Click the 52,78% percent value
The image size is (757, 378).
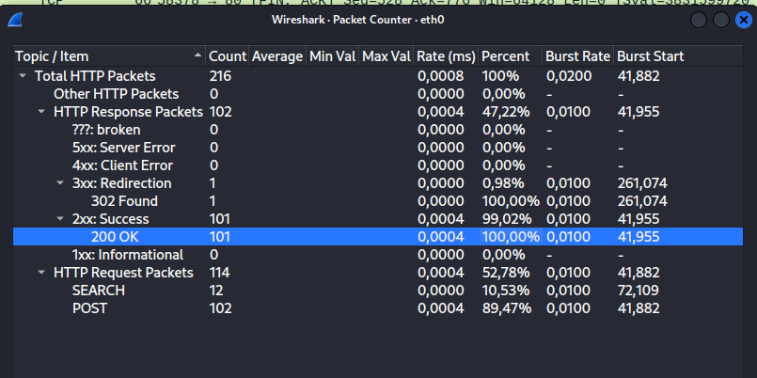(x=506, y=273)
